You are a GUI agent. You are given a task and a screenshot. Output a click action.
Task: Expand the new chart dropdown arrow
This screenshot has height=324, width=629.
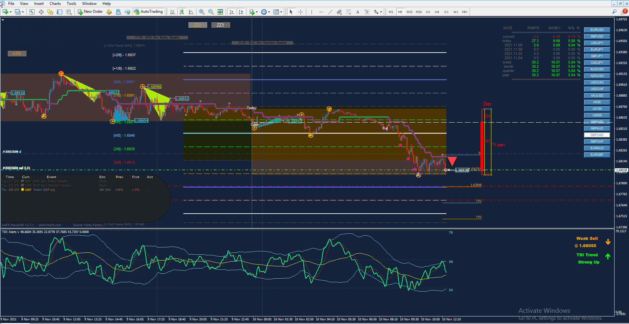click(x=11, y=12)
